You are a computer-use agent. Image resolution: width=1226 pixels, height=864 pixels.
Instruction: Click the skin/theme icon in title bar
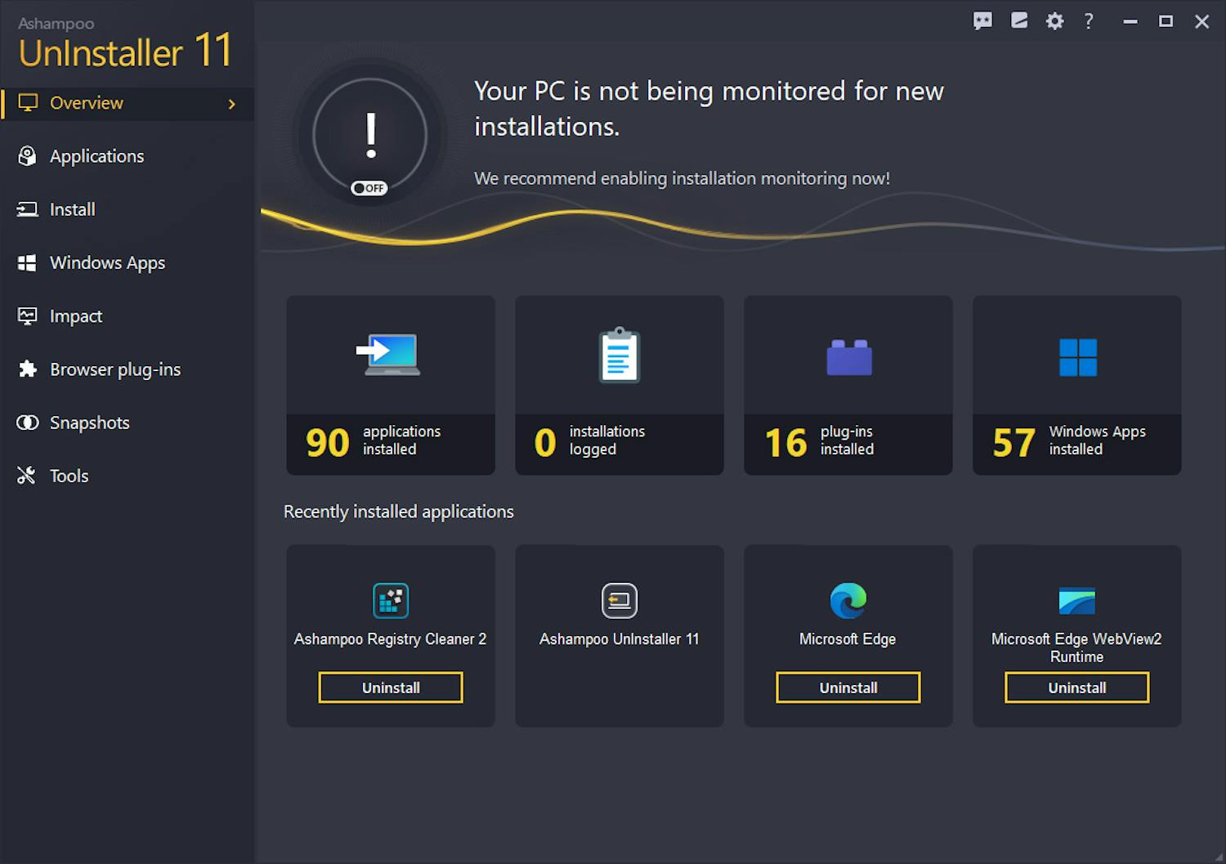tap(1019, 21)
